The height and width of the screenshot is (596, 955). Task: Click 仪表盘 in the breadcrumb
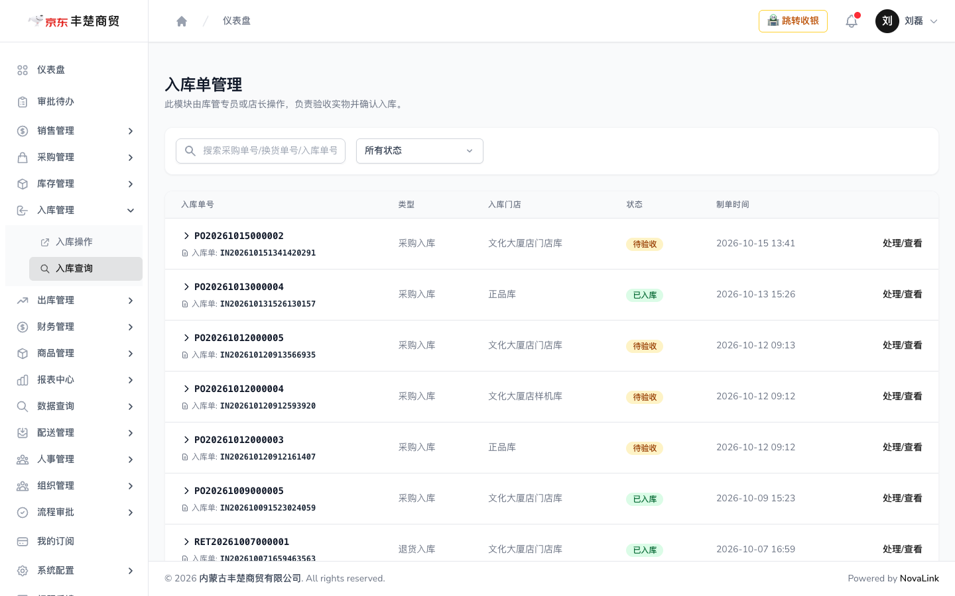pos(237,21)
